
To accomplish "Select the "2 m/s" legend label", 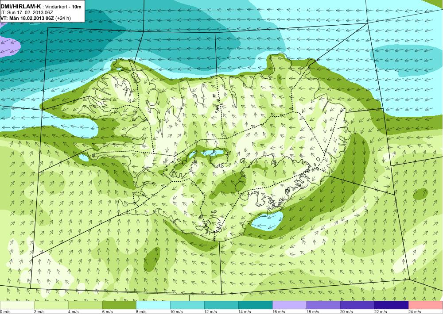I will (x=39, y=312).
